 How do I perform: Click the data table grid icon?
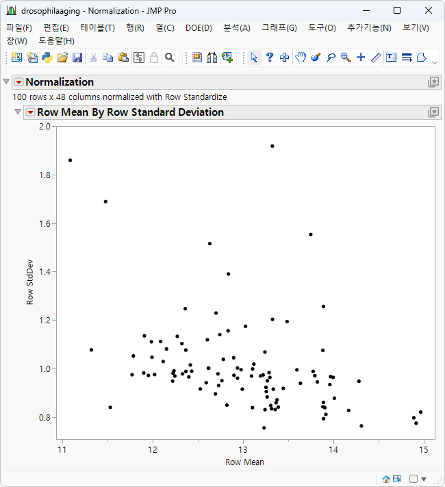[197, 58]
